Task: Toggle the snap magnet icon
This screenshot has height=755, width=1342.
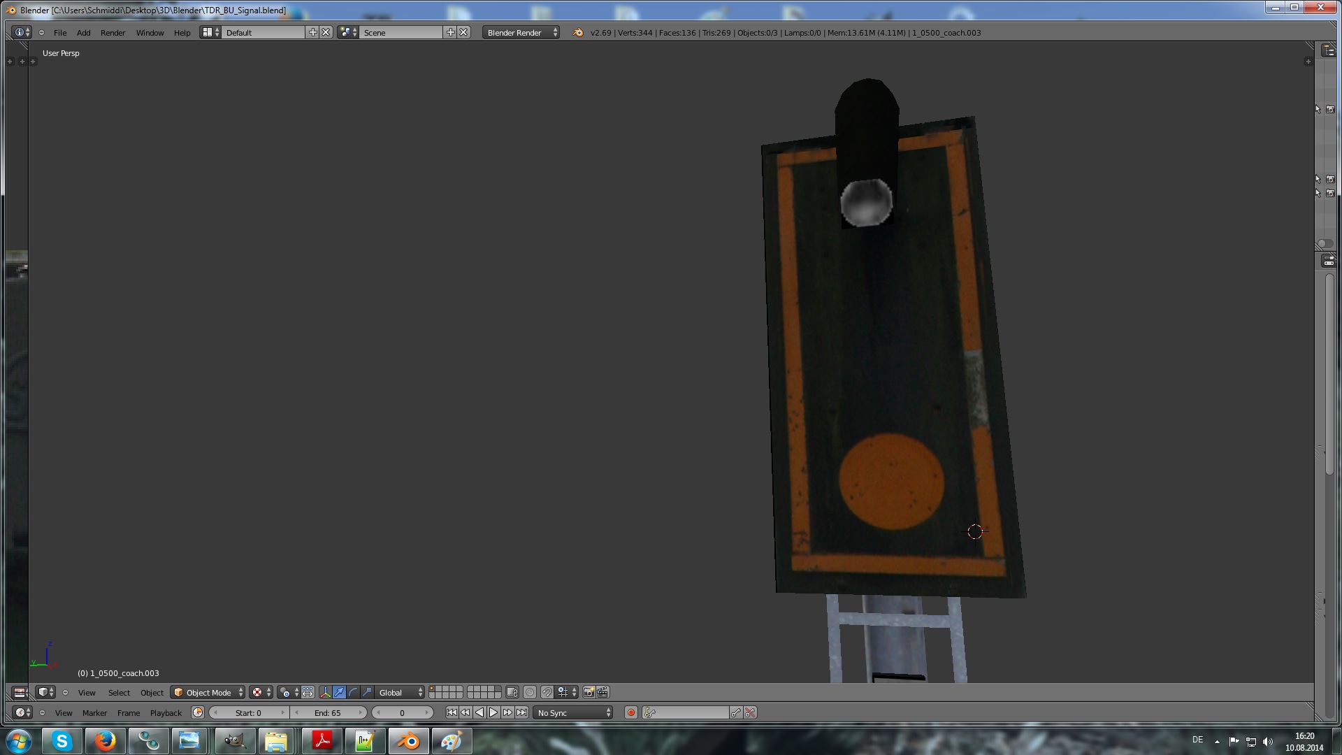Action: tap(547, 692)
